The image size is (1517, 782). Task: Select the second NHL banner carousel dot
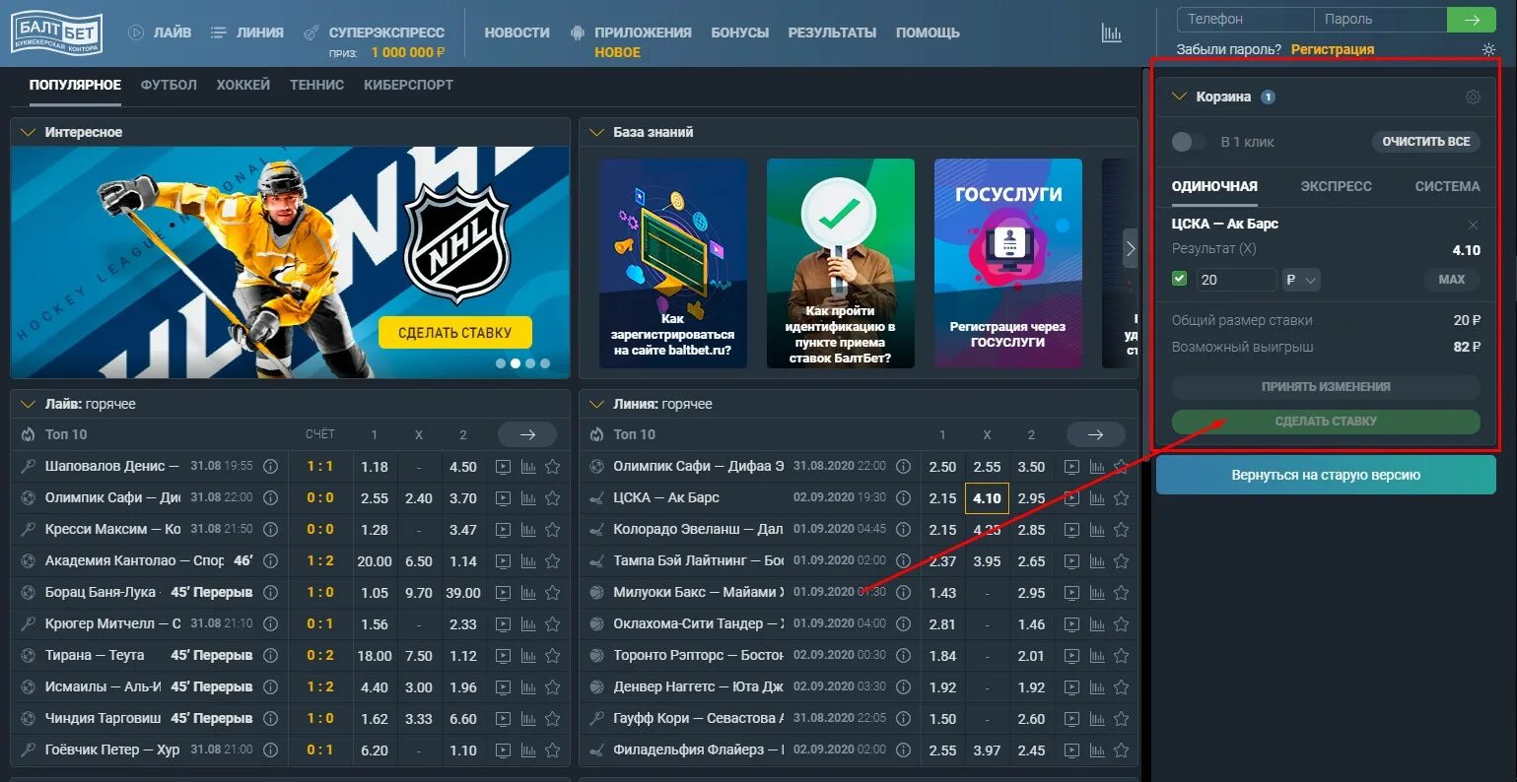point(516,363)
